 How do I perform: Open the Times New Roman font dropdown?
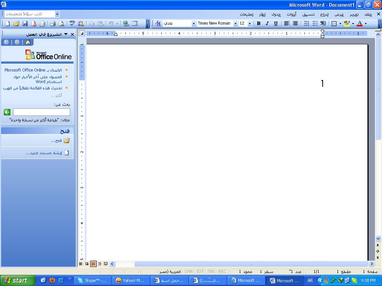coord(235,23)
